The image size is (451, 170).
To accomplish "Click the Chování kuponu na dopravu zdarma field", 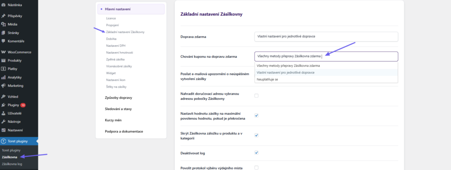I will pos(326,56).
